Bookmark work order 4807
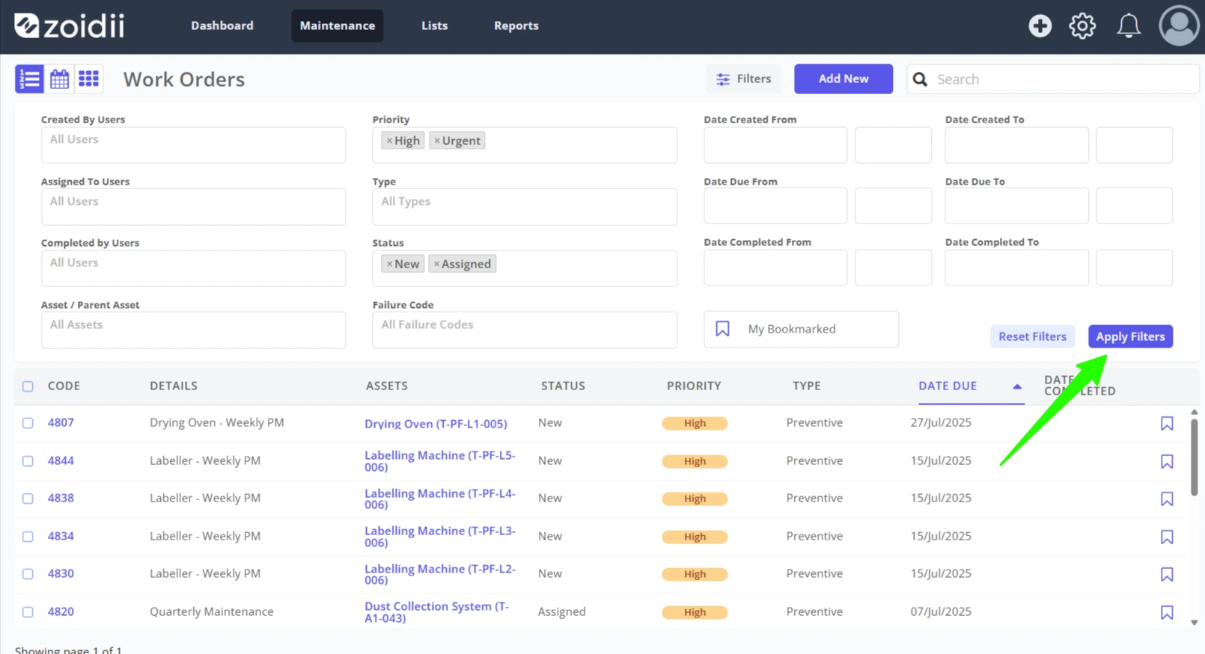The image size is (1205, 654). coord(1167,424)
